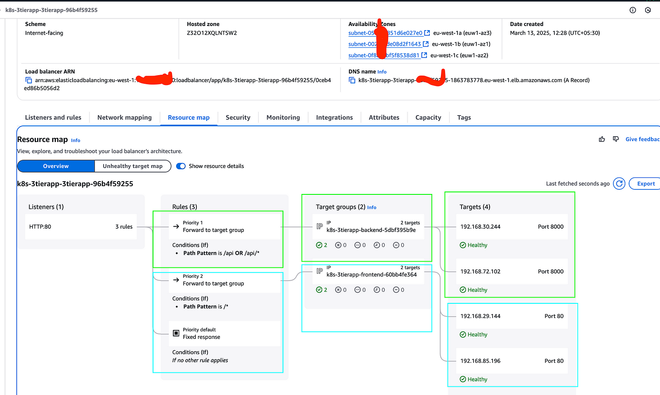Refresh the resource map

pyautogui.click(x=619, y=184)
